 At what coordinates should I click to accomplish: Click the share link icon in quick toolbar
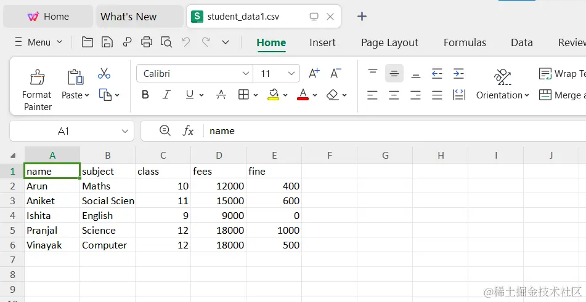pos(127,42)
